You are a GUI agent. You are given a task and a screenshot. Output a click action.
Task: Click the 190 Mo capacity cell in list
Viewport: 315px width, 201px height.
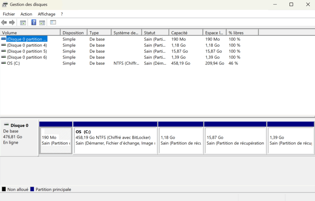pyautogui.click(x=179, y=39)
